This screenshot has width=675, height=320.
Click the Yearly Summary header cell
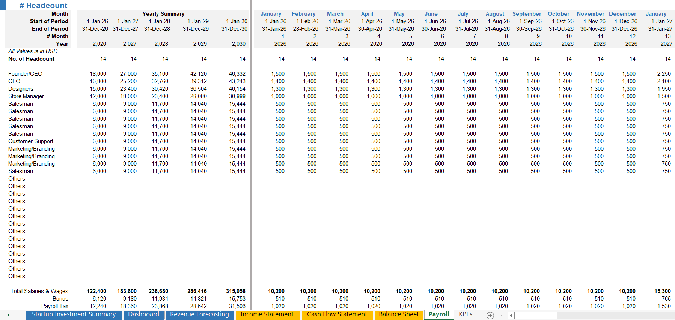coord(163,14)
